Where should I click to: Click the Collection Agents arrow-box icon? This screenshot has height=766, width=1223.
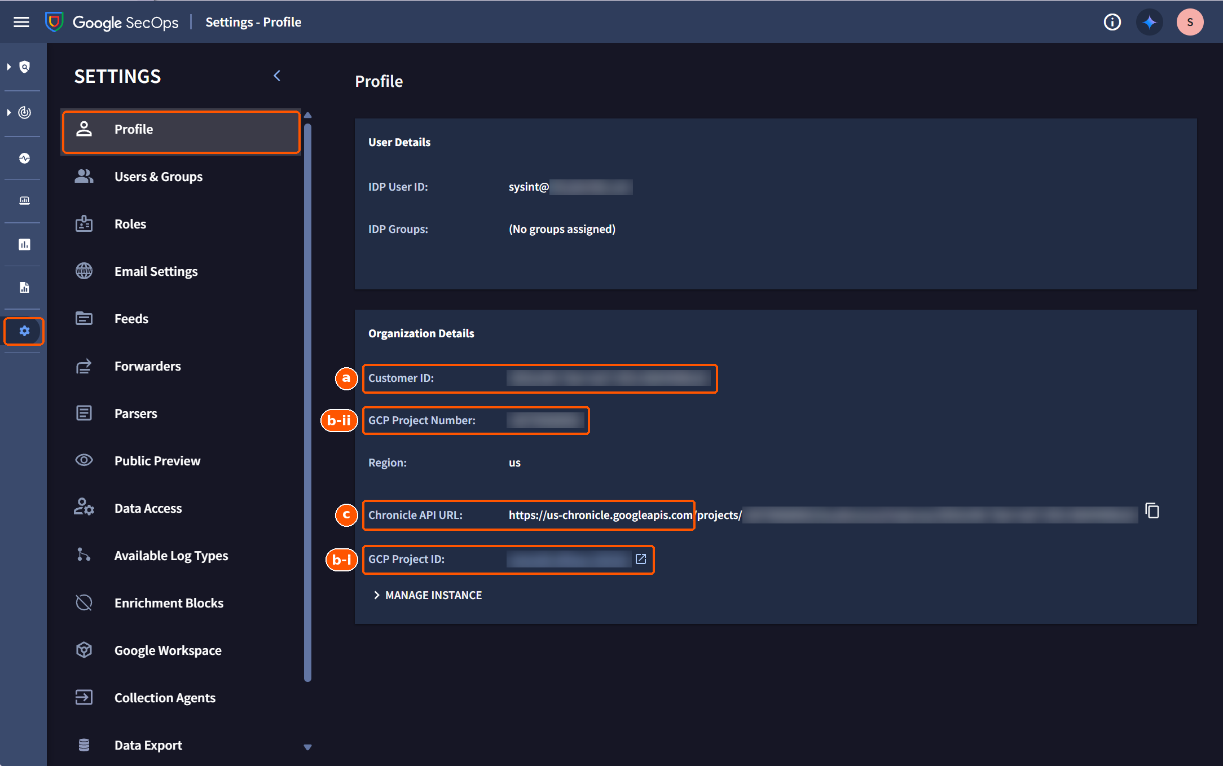click(84, 698)
